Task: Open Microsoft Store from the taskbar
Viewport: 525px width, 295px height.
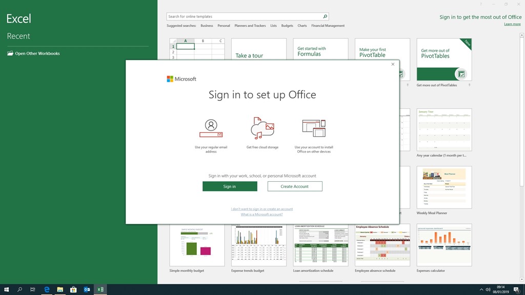Action: click(x=73, y=289)
